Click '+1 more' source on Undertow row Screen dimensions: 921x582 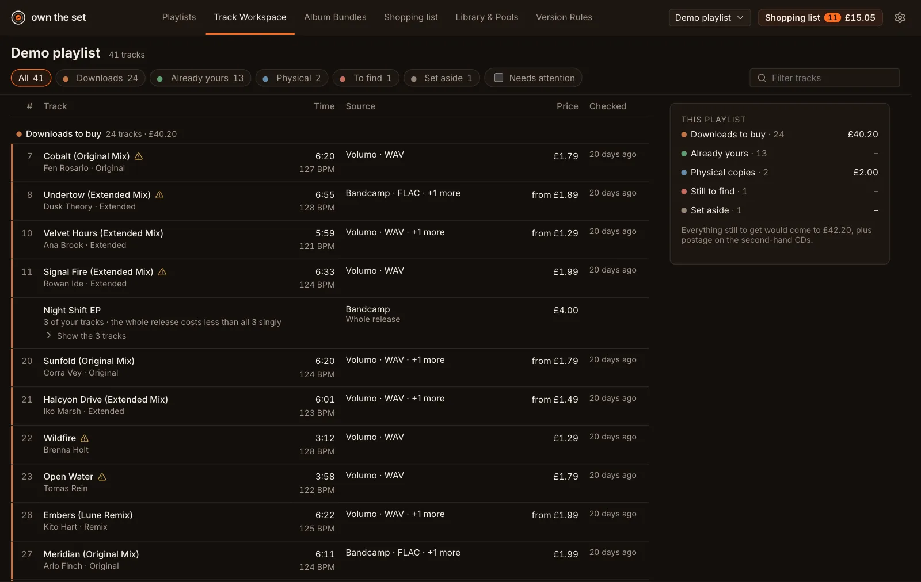pyautogui.click(x=444, y=193)
